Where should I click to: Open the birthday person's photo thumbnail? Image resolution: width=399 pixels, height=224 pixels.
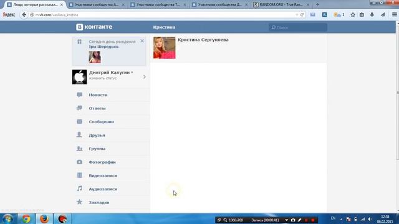click(x=95, y=57)
